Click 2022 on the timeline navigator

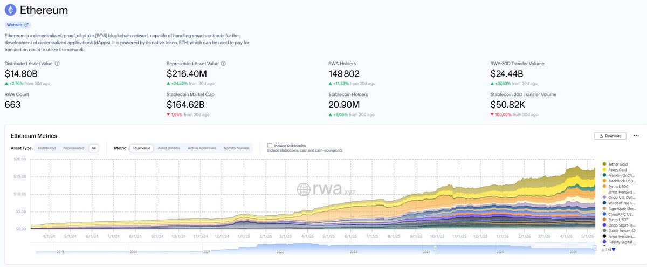pyautogui.click(x=280, y=252)
